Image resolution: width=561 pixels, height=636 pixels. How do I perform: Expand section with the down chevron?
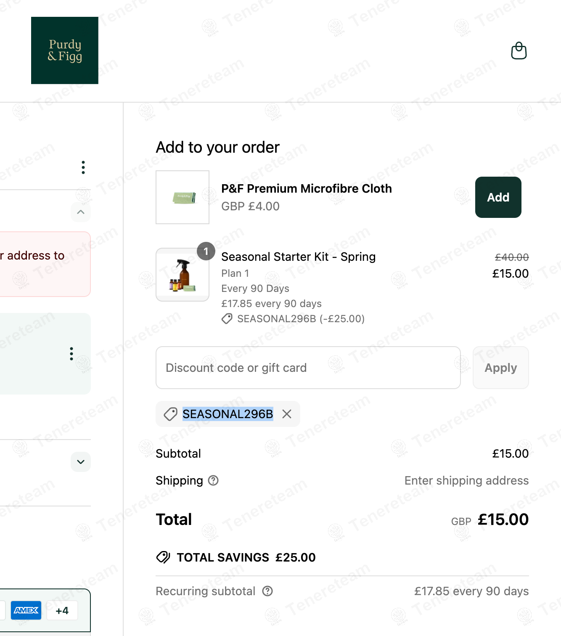(81, 462)
